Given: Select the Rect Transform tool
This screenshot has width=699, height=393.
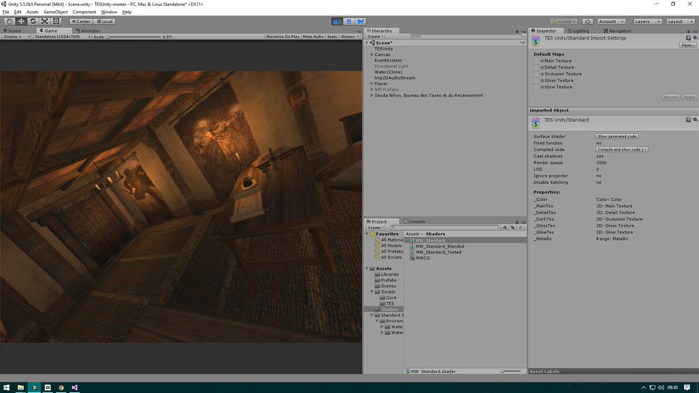Looking at the screenshot, I should coord(56,22).
